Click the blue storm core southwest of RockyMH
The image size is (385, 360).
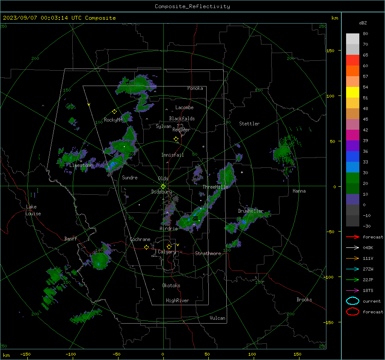(113, 164)
